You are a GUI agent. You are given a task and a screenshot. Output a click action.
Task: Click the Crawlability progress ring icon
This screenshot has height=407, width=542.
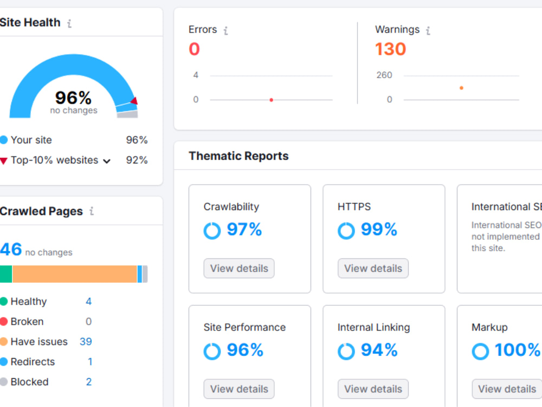click(212, 231)
